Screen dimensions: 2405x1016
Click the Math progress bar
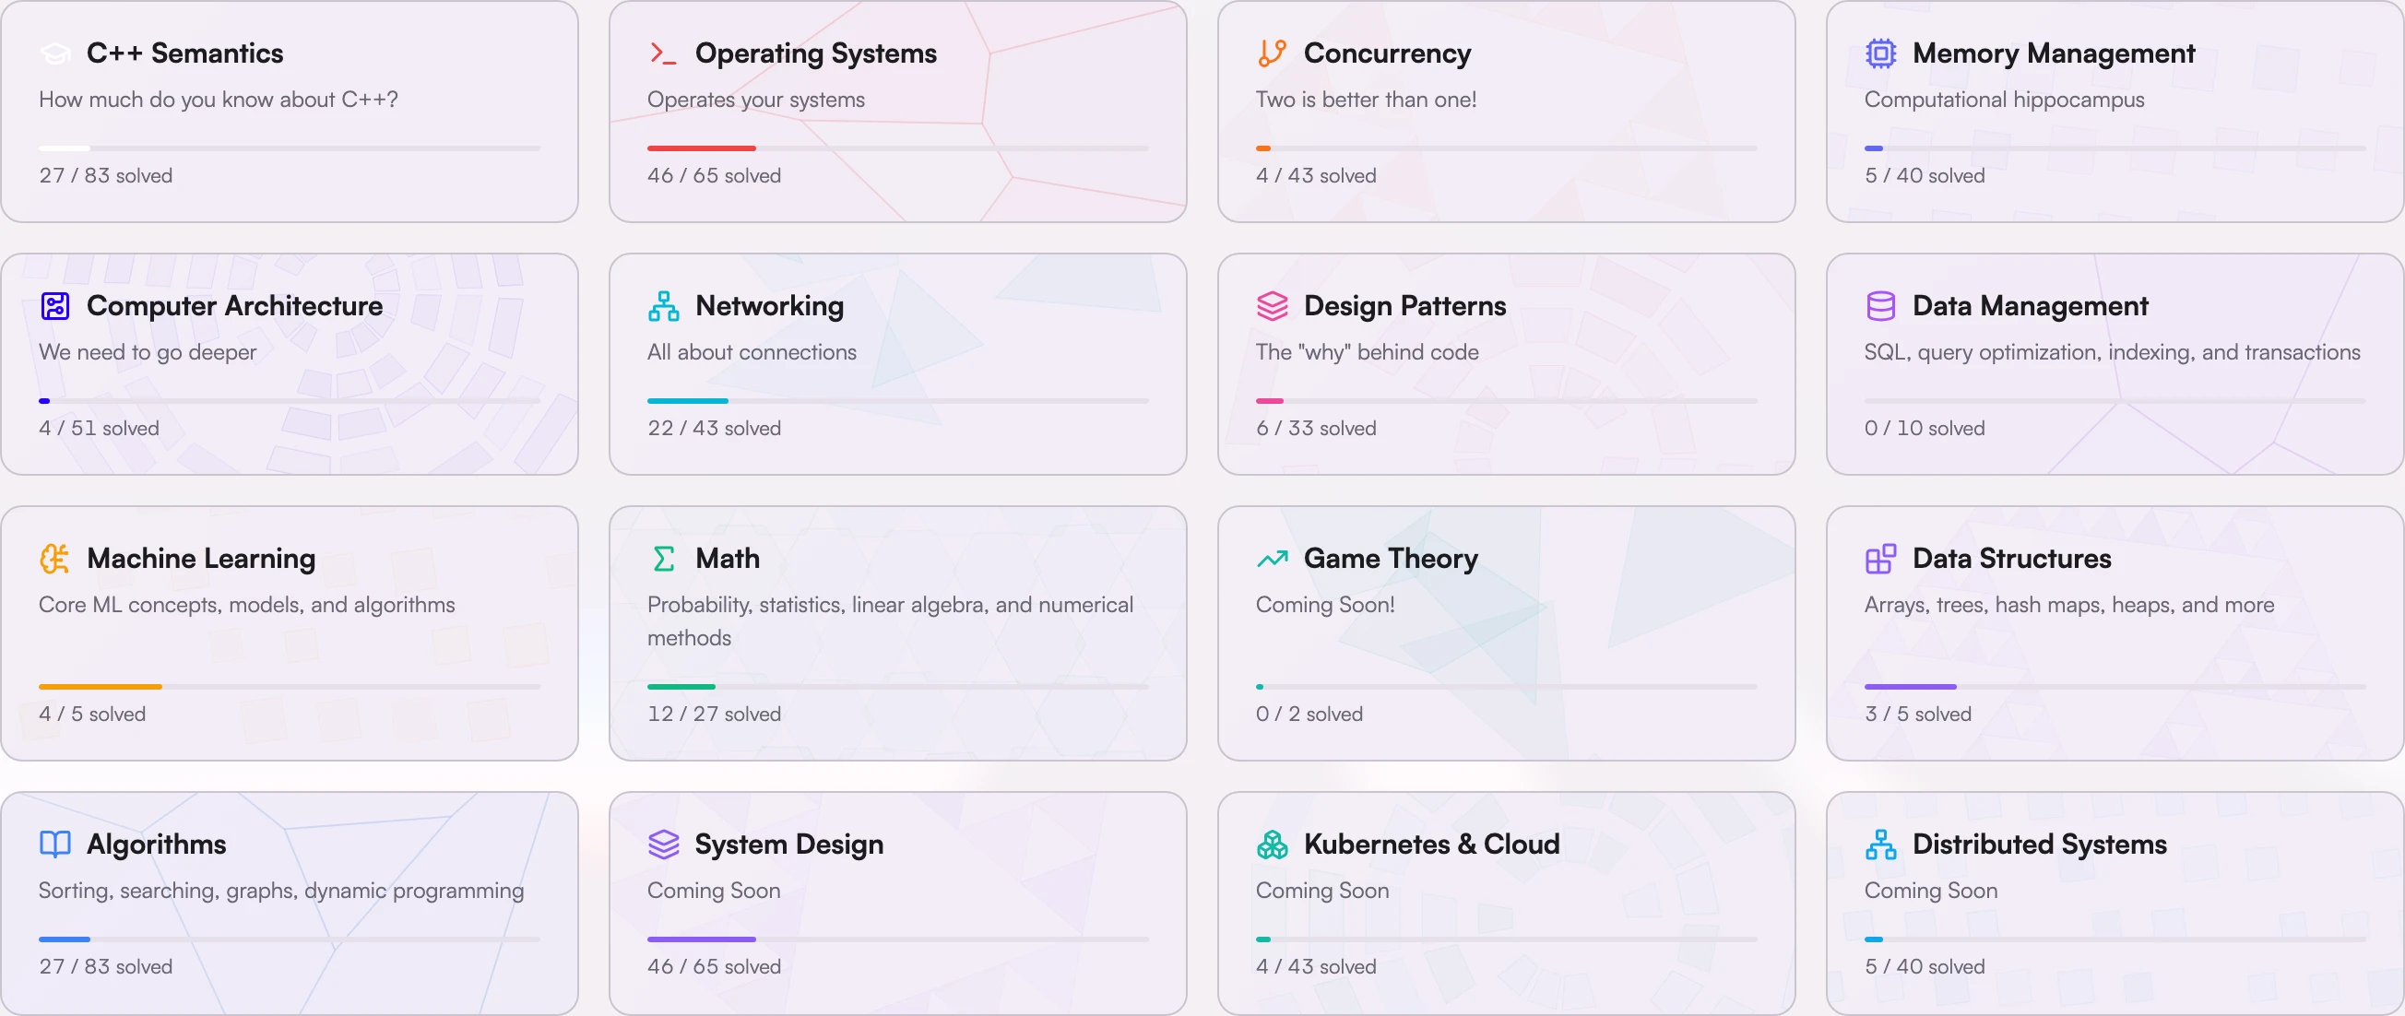[x=897, y=685]
